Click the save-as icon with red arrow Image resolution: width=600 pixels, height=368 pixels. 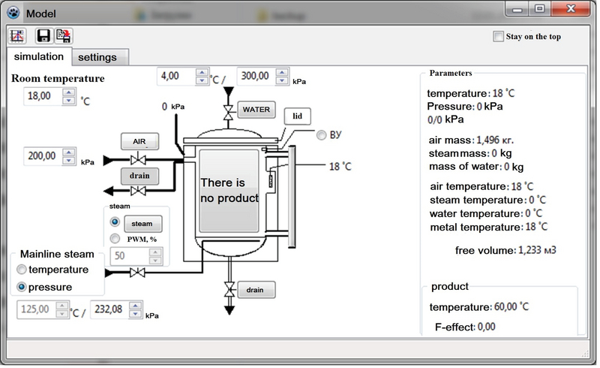coord(64,36)
